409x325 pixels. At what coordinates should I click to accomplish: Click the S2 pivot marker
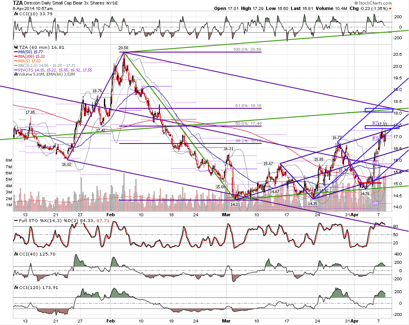click(375, 203)
